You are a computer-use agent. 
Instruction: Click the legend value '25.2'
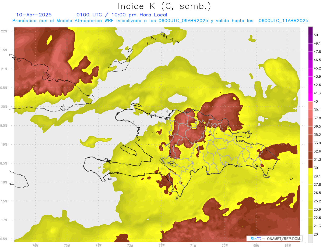point(317,201)
